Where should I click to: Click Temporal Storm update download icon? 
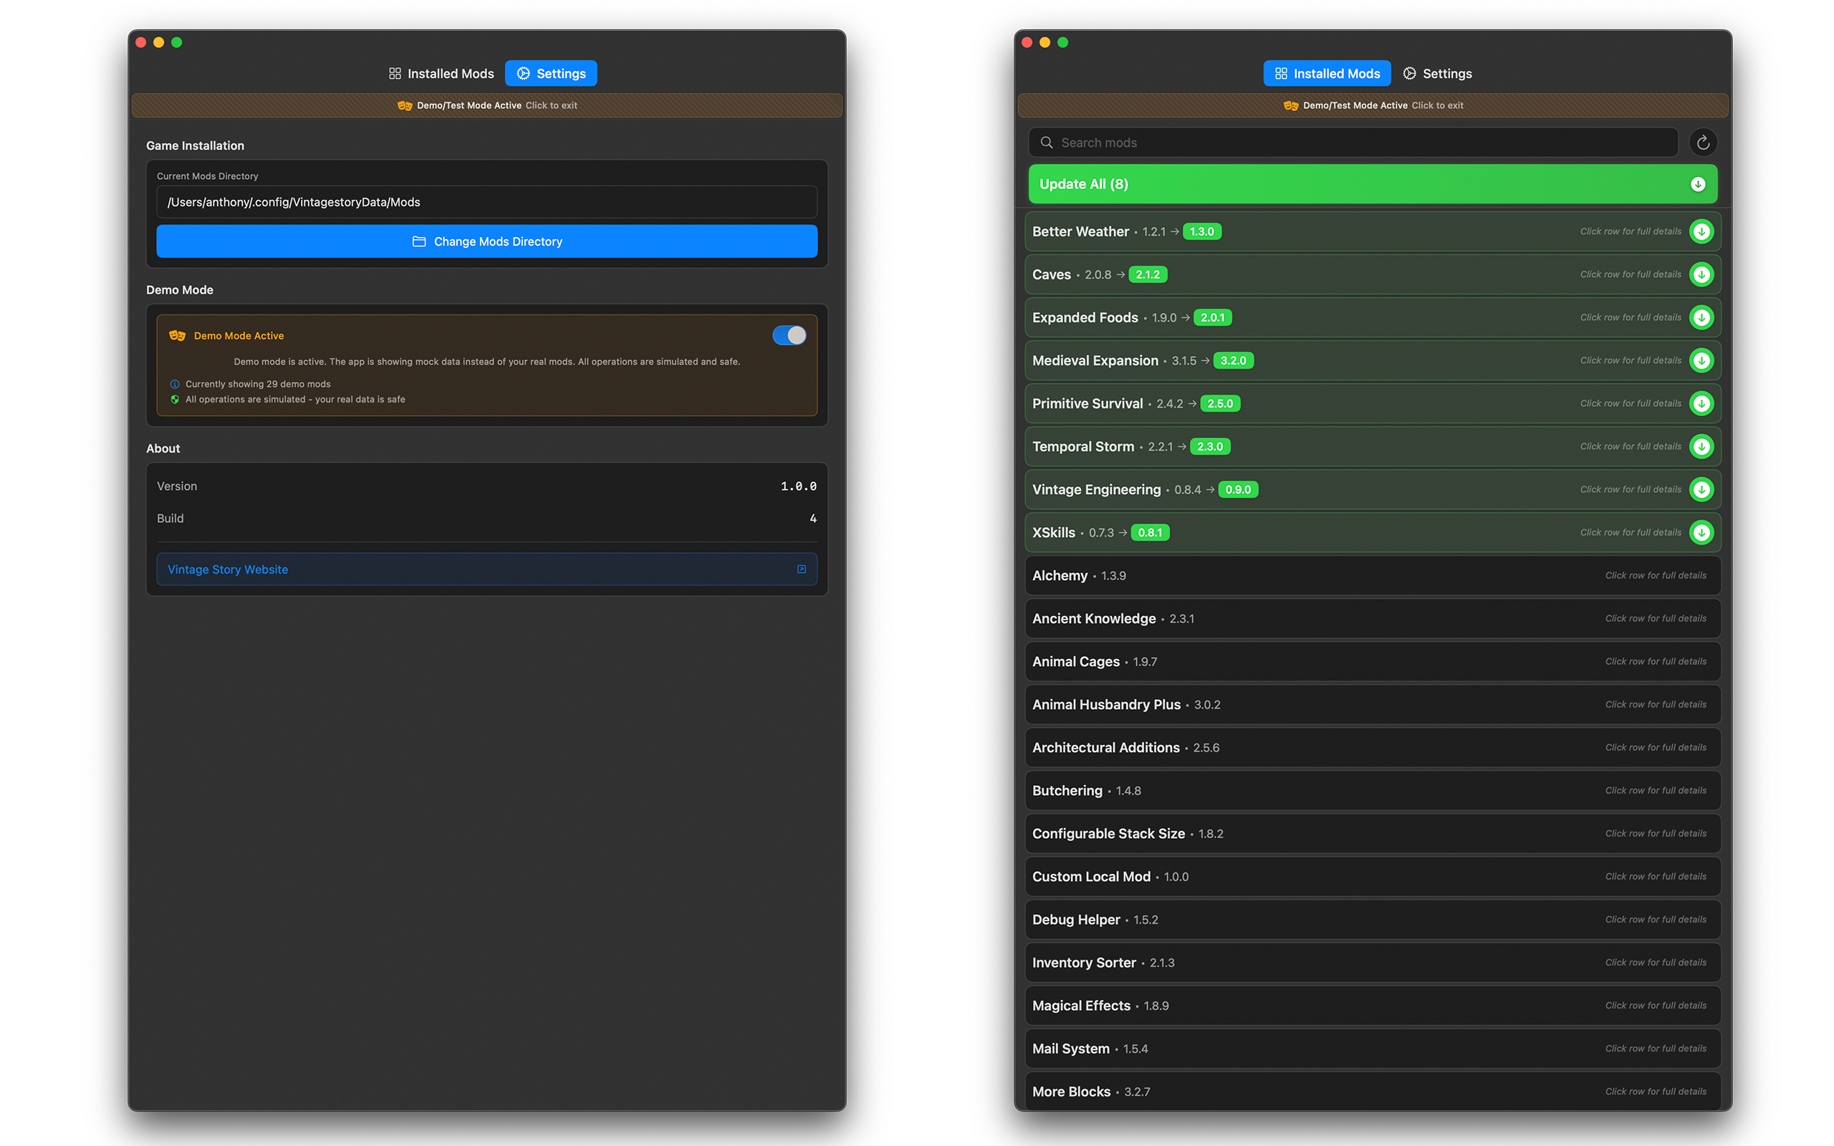[x=1701, y=446]
